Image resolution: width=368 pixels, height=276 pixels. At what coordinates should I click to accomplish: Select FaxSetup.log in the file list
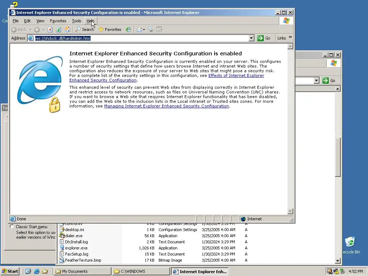pos(77,254)
